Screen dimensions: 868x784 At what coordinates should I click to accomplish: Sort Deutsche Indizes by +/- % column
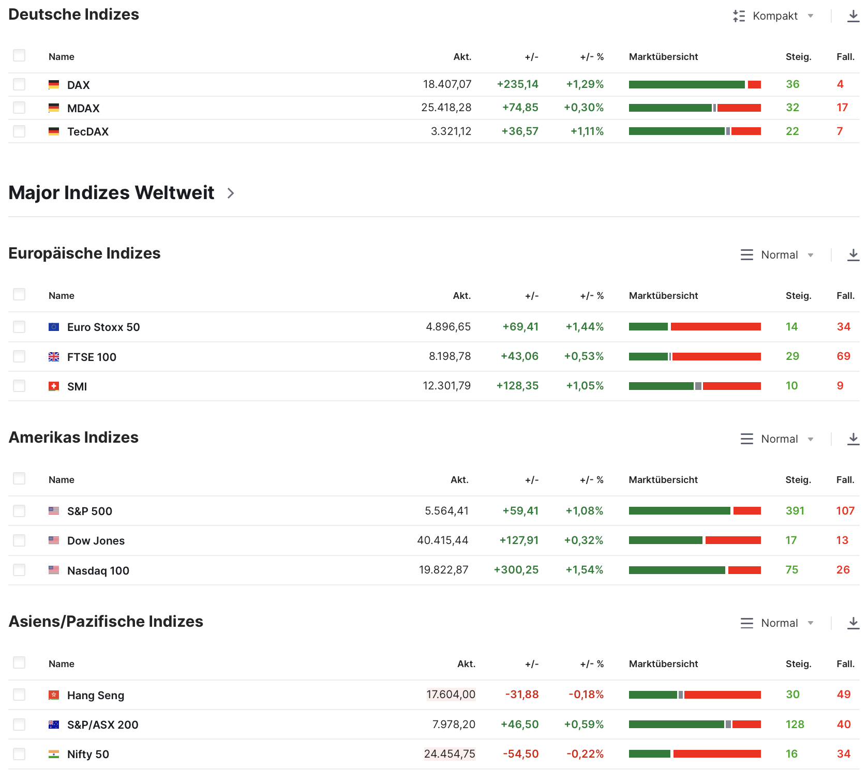pos(592,57)
